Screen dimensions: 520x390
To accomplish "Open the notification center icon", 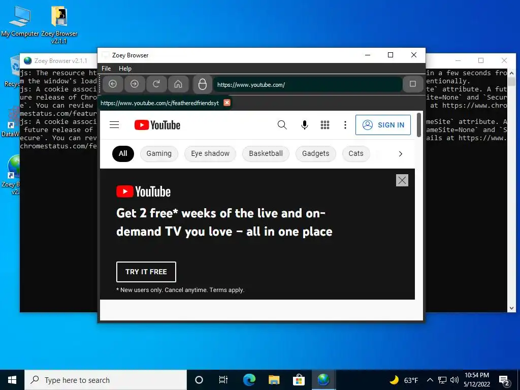I will pos(504,380).
